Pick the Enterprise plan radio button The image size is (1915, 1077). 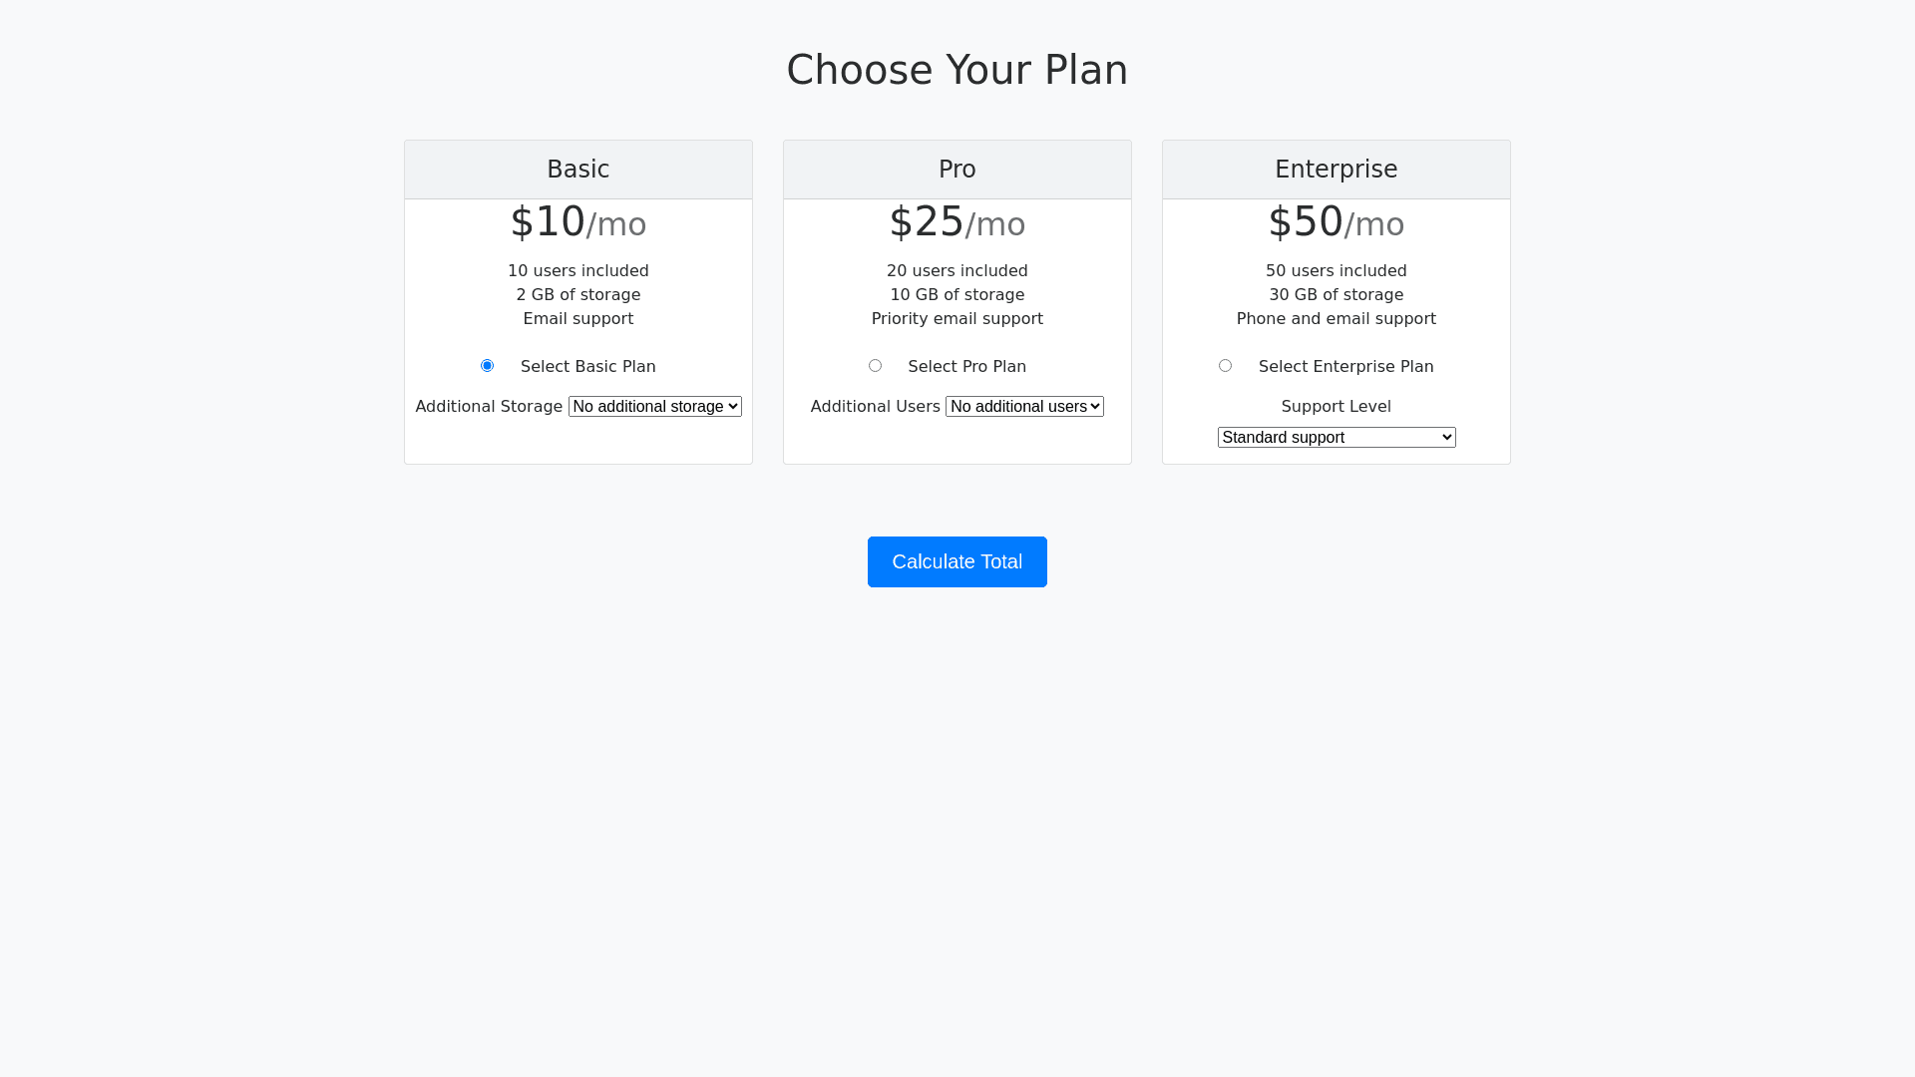click(x=1225, y=366)
